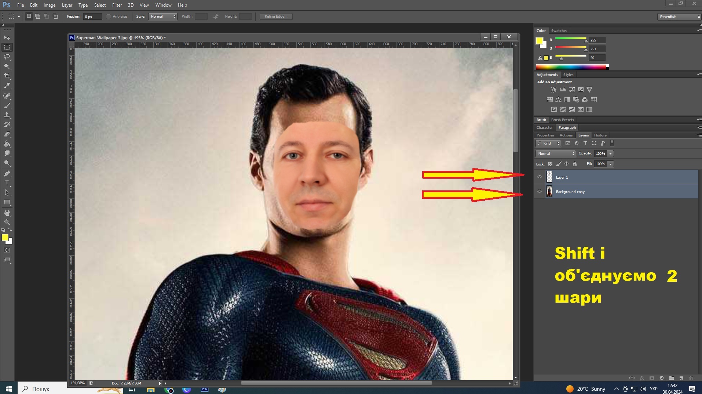Click the delete layer trash icon
The width and height of the screenshot is (702, 394).
click(x=691, y=378)
